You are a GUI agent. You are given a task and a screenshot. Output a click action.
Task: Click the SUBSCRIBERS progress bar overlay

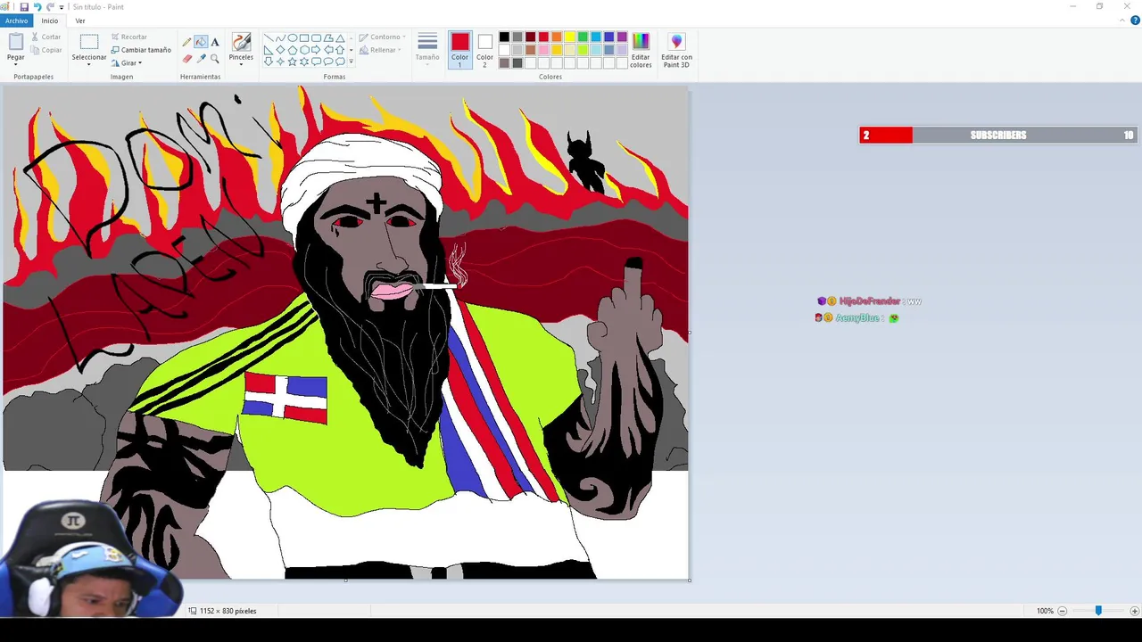998,135
